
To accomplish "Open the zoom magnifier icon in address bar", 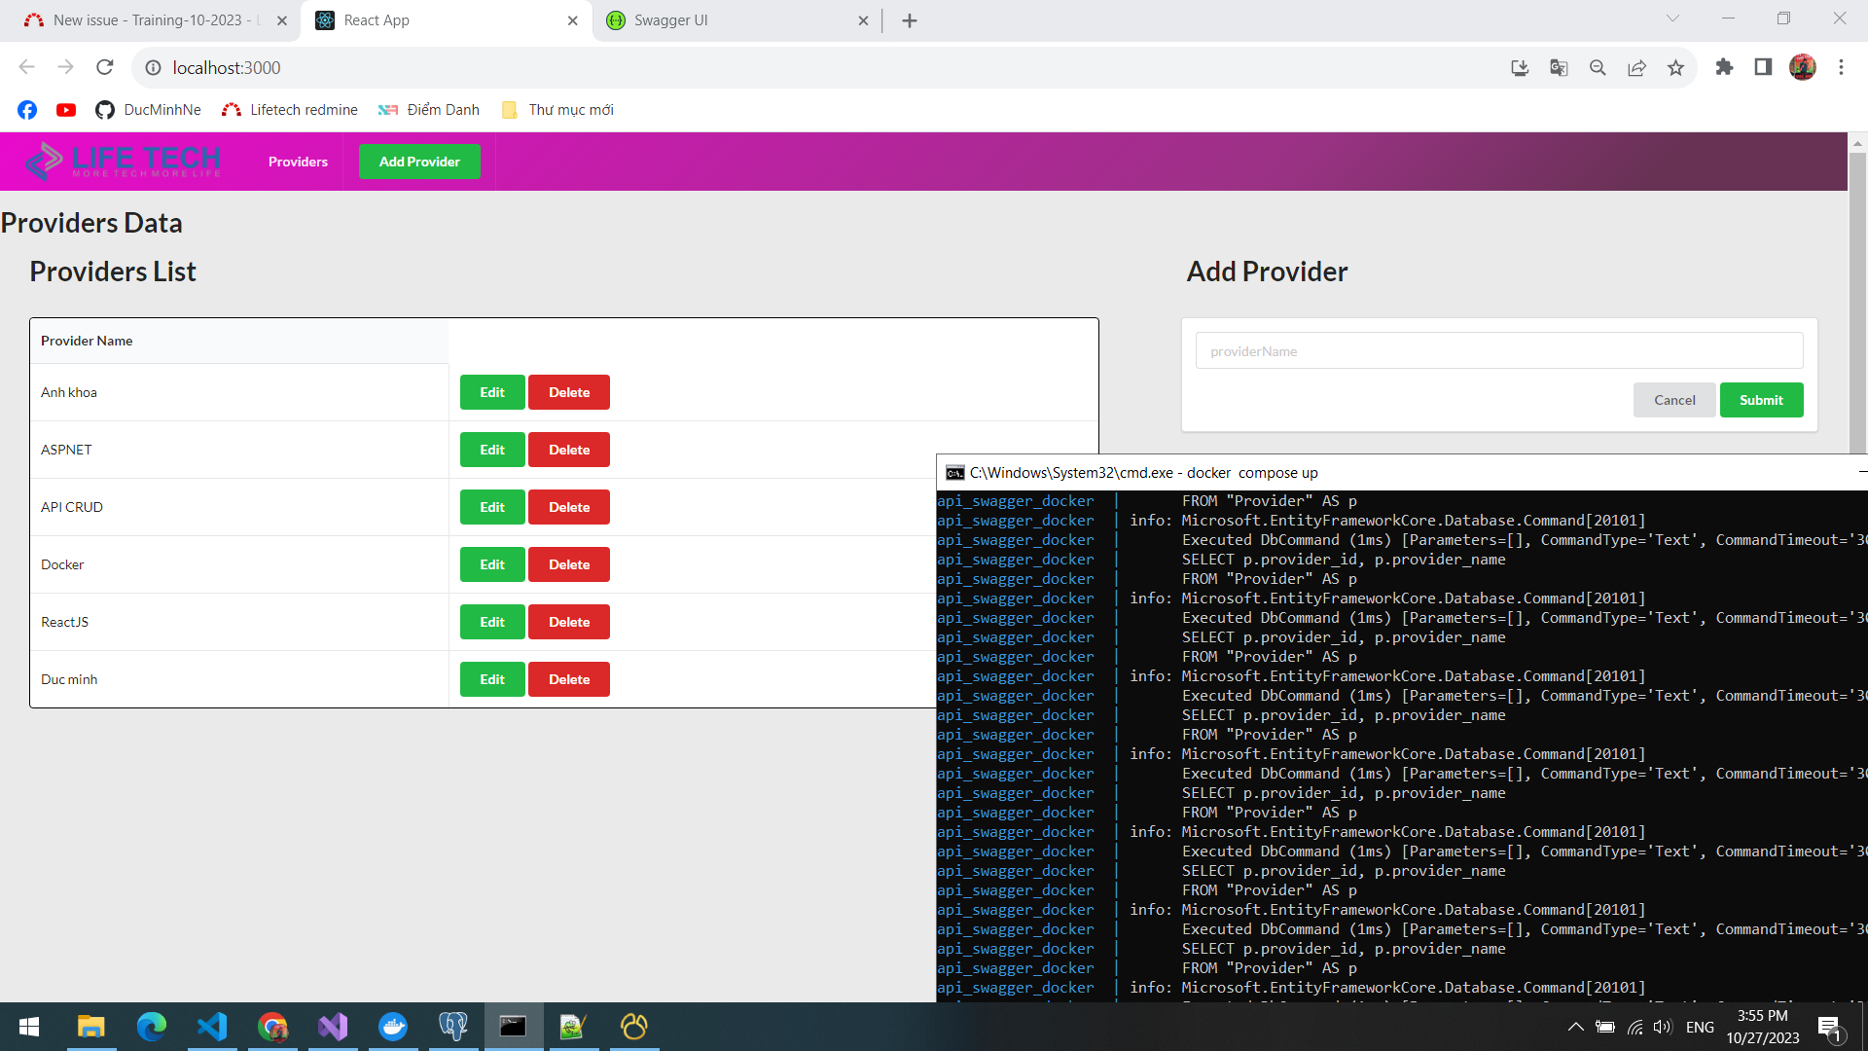I will coord(1598,67).
